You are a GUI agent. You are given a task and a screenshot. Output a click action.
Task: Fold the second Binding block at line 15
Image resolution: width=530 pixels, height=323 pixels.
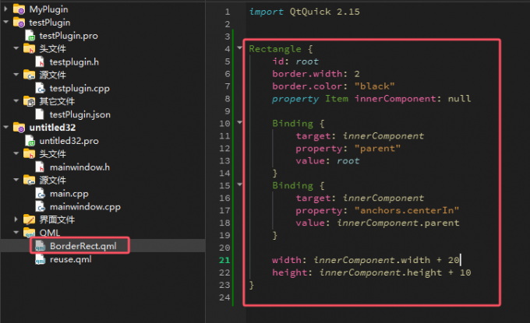point(239,185)
